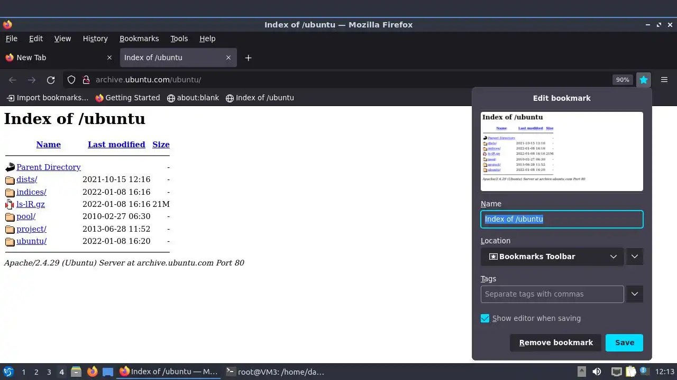The width and height of the screenshot is (677, 380).
Task: Open the Tools menu
Action: tap(179, 39)
